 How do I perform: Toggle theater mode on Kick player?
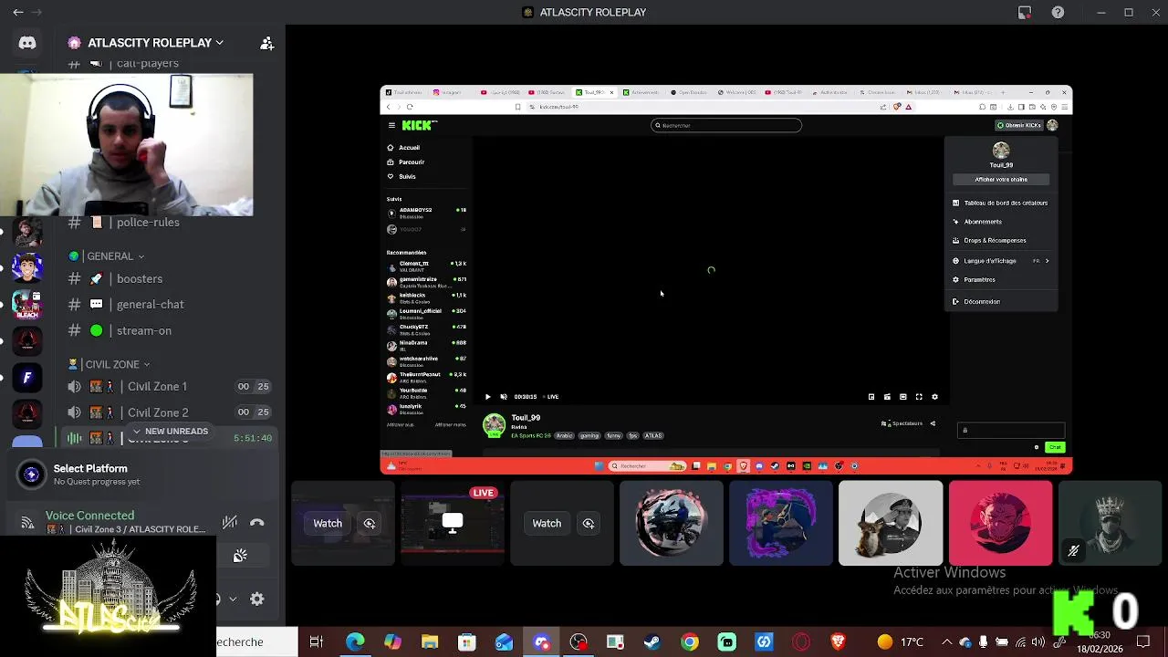(902, 397)
